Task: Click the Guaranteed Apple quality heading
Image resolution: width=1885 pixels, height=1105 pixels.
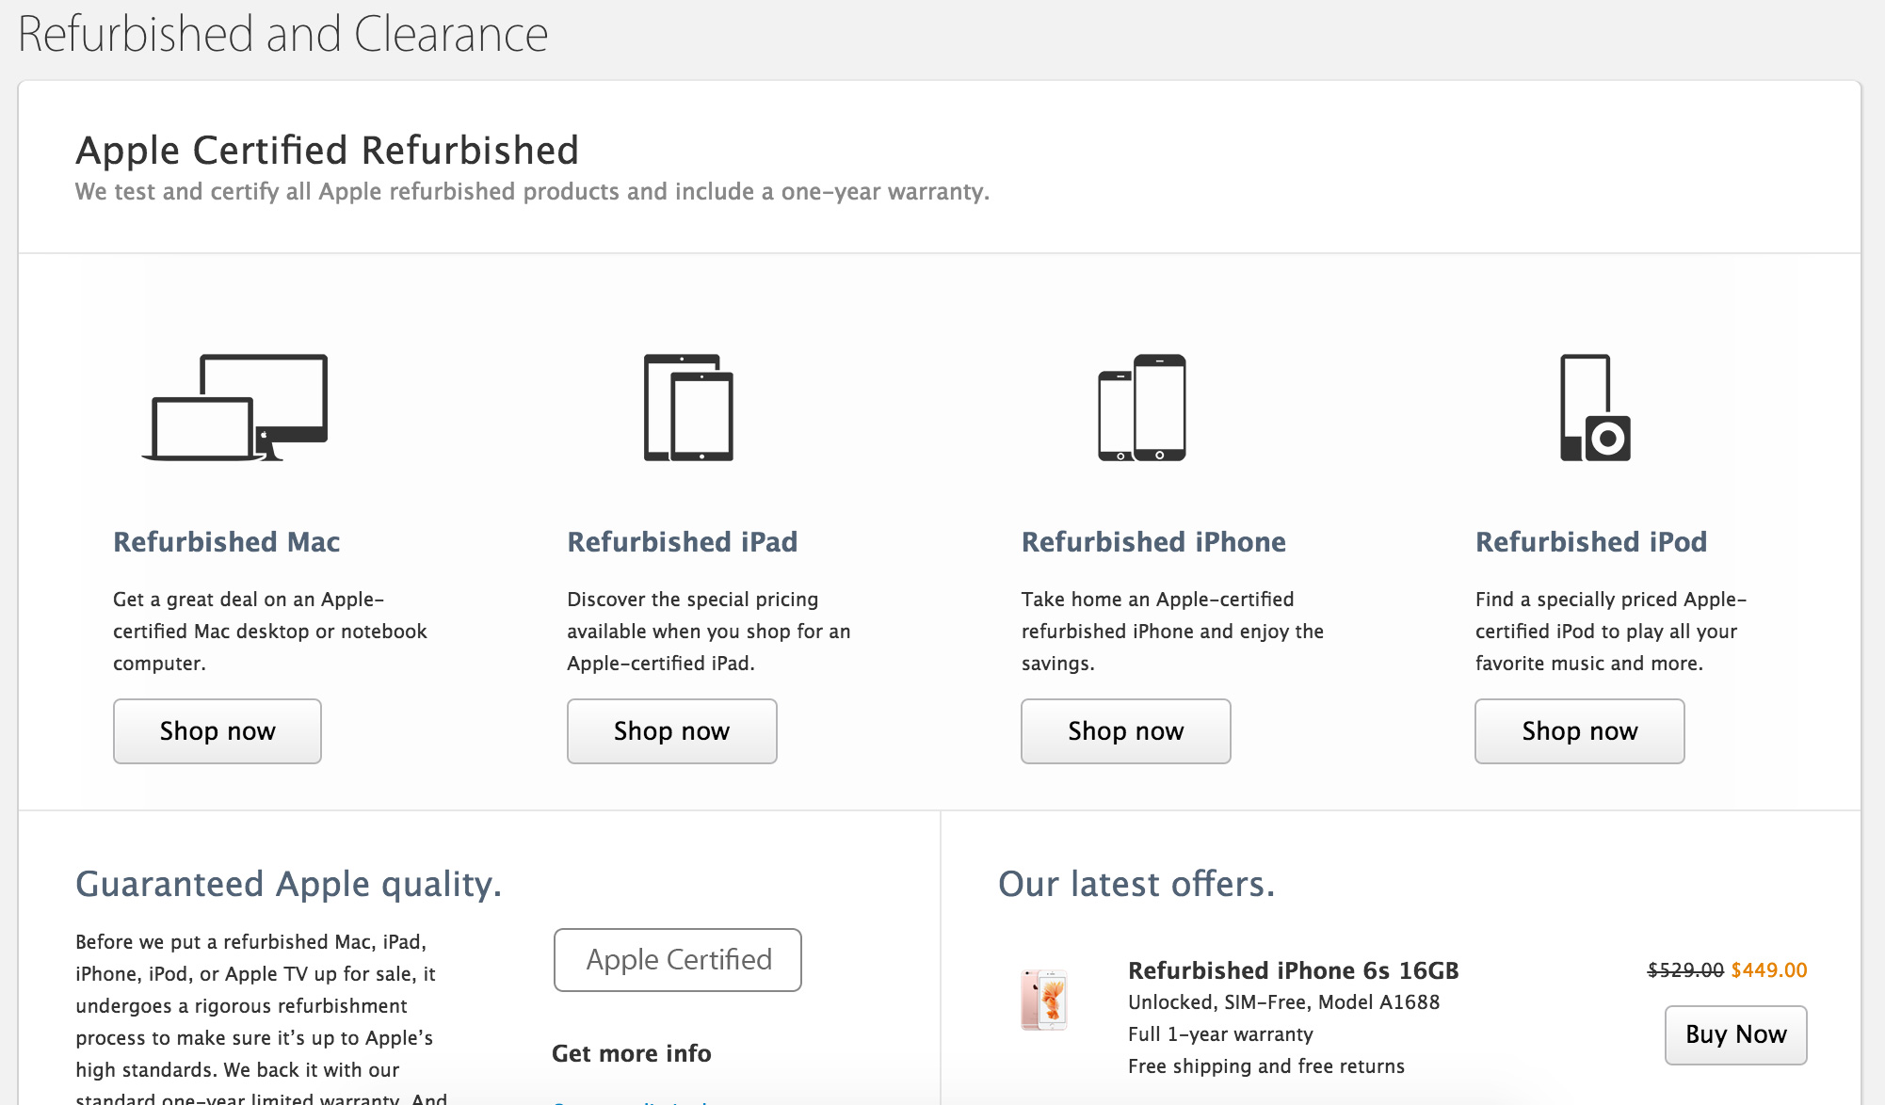Action: (288, 884)
